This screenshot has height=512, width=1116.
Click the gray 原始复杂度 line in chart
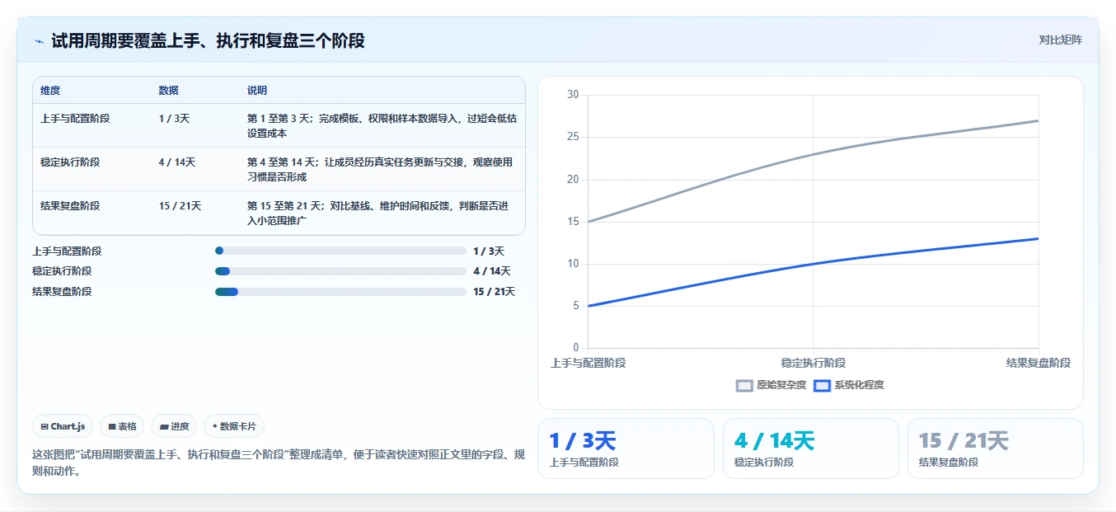[x=814, y=154]
